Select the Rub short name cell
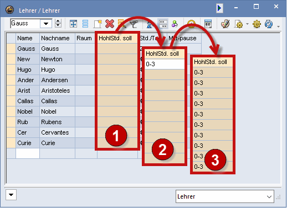 [x=28, y=122]
